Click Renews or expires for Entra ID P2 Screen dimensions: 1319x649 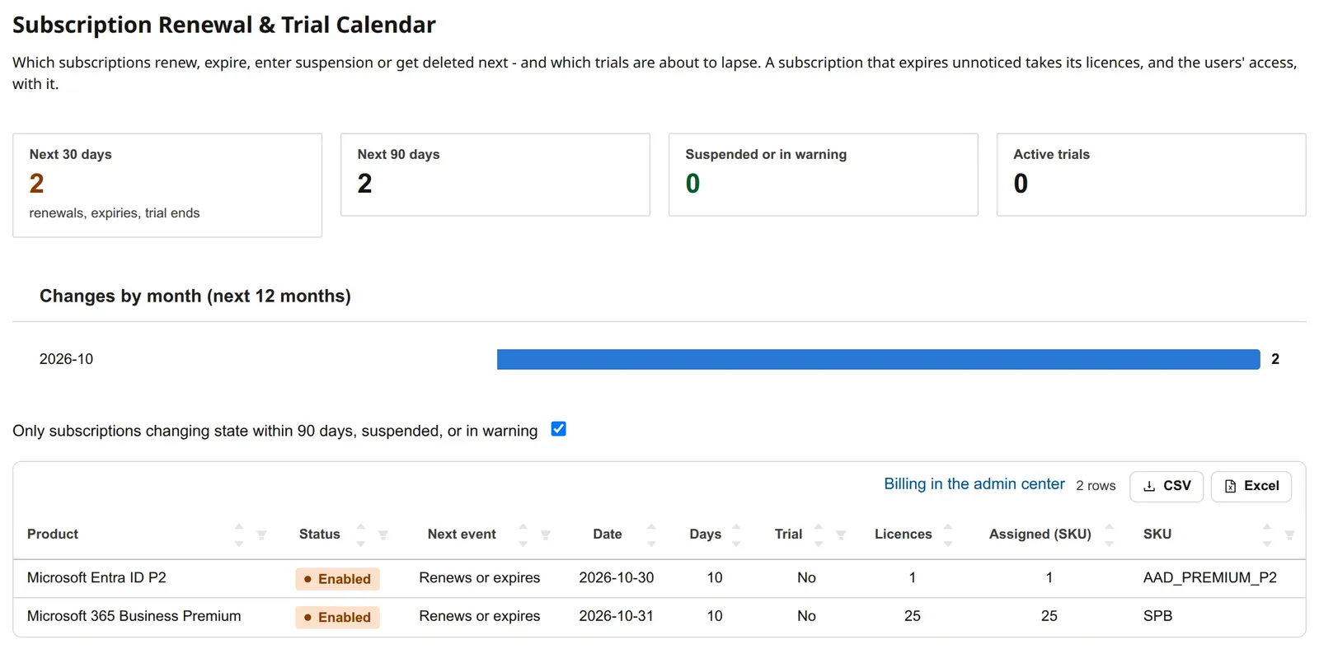pos(480,578)
